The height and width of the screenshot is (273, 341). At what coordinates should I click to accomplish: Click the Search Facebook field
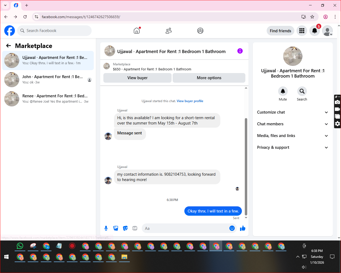click(x=54, y=31)
